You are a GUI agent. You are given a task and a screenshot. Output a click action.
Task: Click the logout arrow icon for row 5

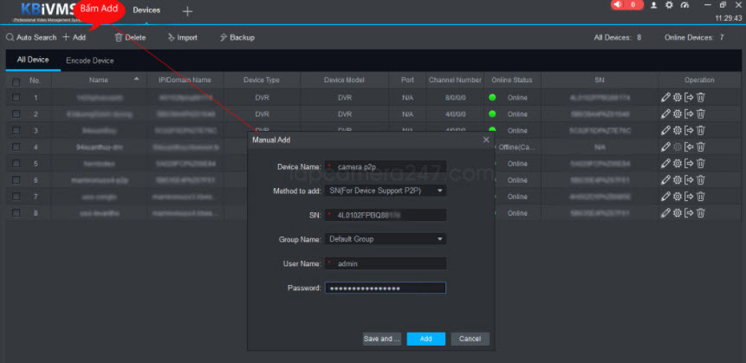coord(689,164)
